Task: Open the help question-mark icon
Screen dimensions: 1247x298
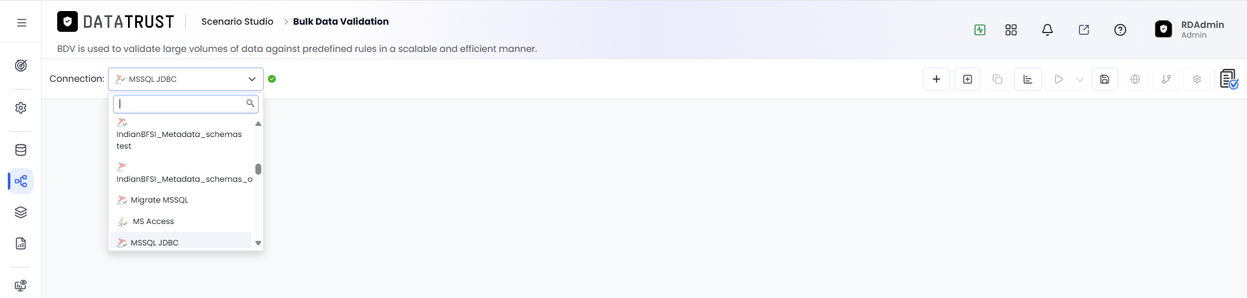Action: (x=1120, y=30)
